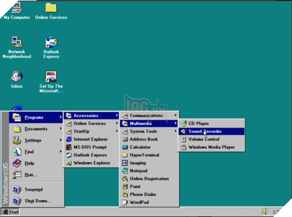The height and width of the screenshot is (217, 292).
Task: Open Online Registration in Accessories
Action: coord(149,179)
